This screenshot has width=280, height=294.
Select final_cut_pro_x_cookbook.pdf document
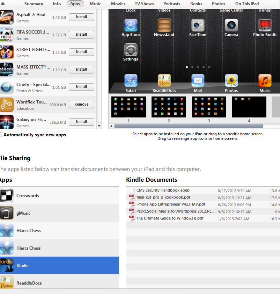pos(203,197)
